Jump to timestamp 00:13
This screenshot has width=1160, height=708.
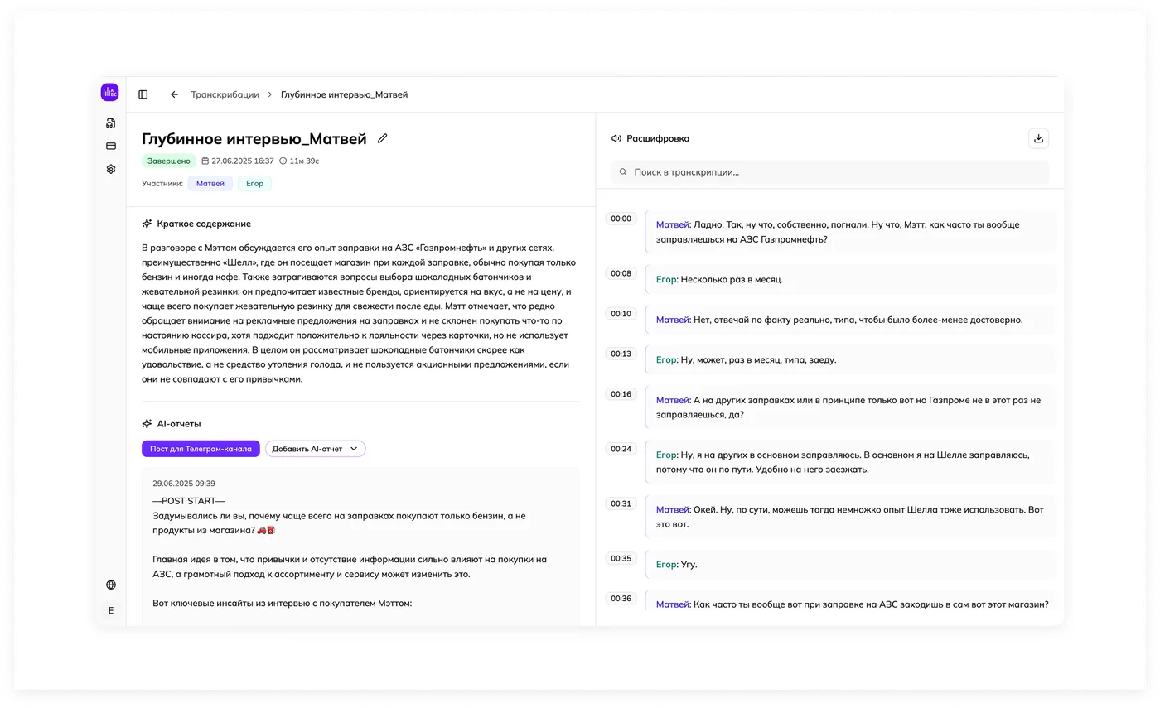[x=621, y=354]
